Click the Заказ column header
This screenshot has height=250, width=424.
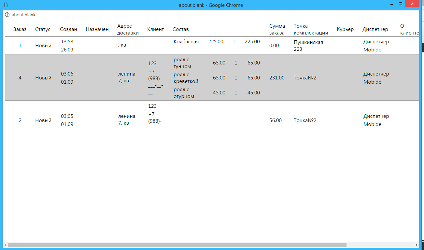[20, 29]
